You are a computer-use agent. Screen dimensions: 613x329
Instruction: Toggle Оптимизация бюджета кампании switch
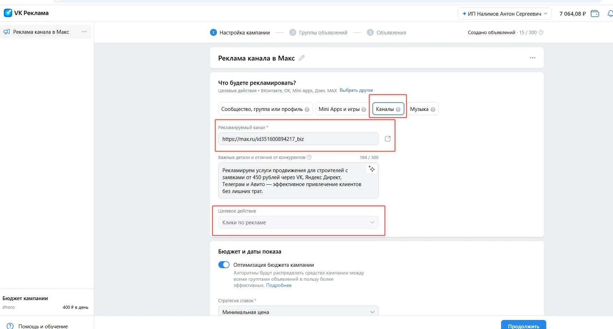click(x=224, y=265)
